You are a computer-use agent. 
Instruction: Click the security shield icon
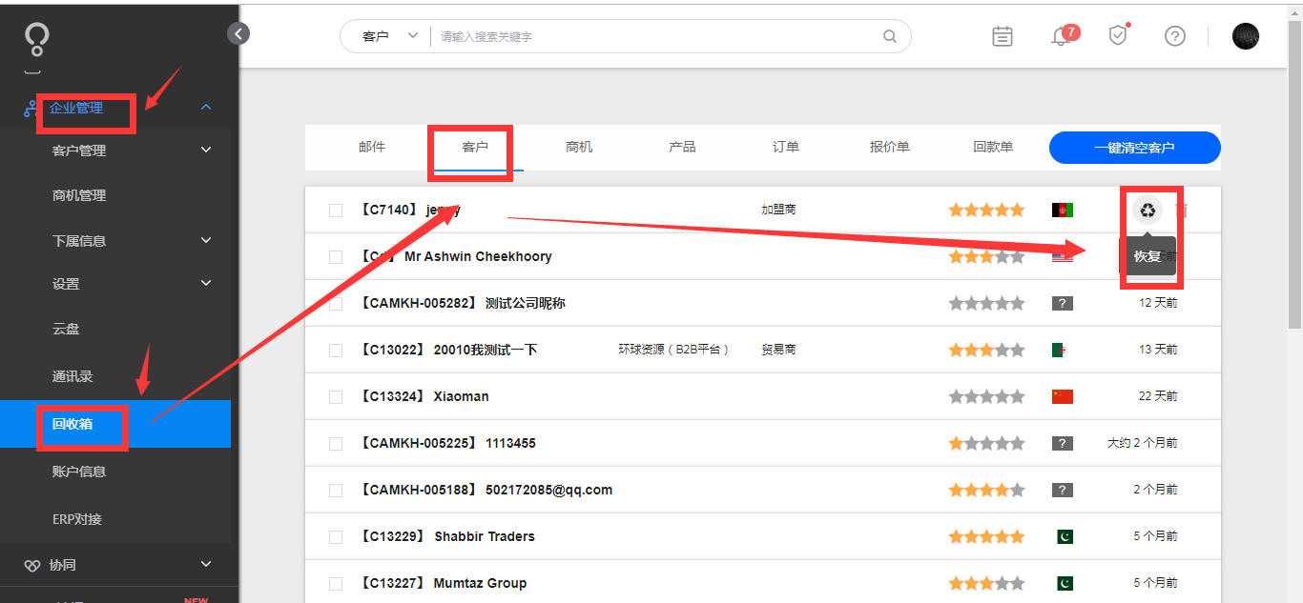point(1117,36)
